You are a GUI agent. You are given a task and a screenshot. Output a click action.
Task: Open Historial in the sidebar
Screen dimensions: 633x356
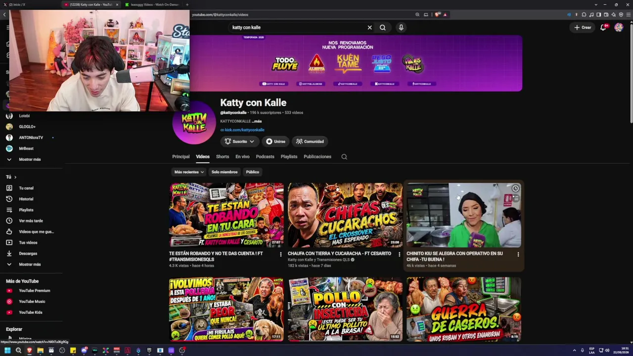[x=26, y=199]
